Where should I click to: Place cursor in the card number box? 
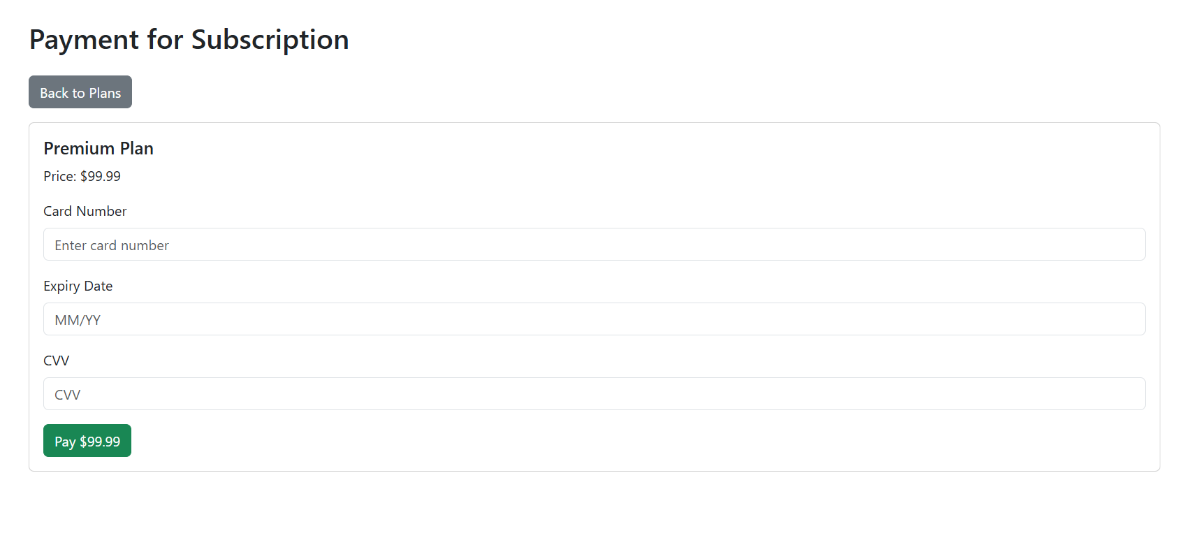[594, 245]
